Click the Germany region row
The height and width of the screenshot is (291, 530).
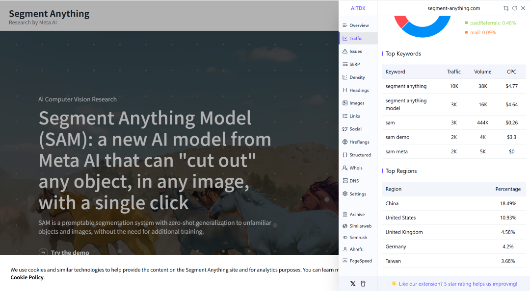coord(453,246)
